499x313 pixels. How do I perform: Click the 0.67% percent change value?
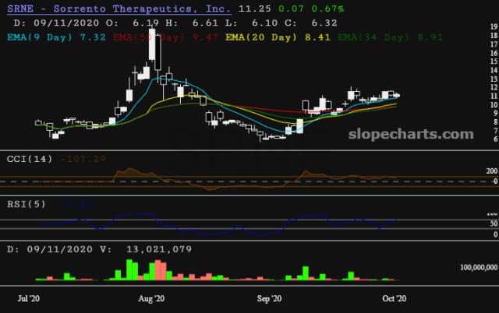[x=327, y=9]
